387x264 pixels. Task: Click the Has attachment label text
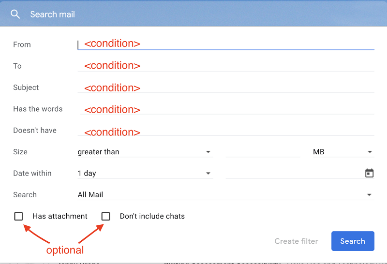(60, 216)
